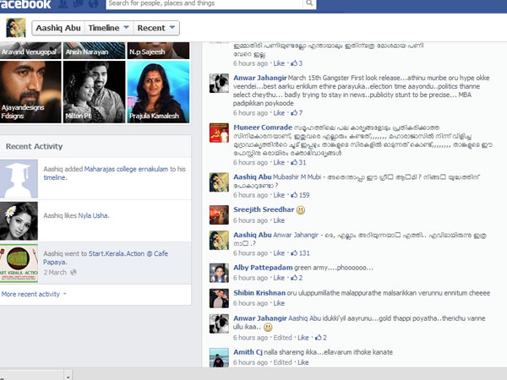Open Alby Pattepadam profile name
The height and width of the screenshot is (380, 507).
coord(263,268)
